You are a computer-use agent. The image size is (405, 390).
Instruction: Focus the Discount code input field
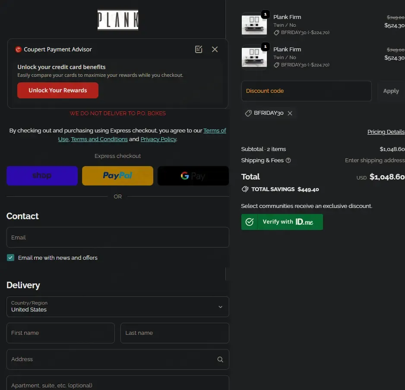(x=306, y=91)
